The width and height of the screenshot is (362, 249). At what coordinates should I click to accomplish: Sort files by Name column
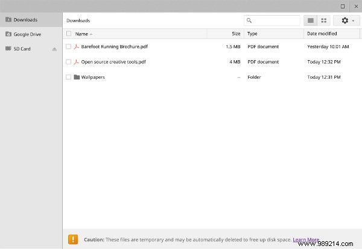(x=81, y=34)
